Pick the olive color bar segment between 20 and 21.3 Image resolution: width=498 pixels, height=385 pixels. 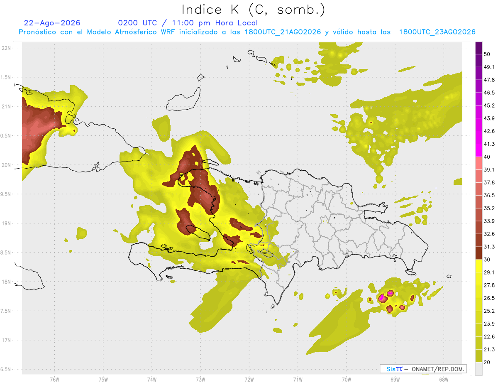click(478, 356)
